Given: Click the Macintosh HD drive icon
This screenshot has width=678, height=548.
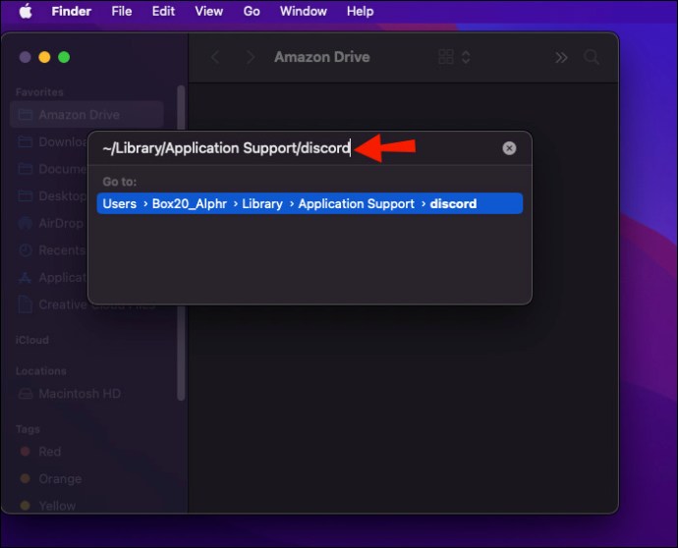Looking at the screenshot, I should click(26, 394).
